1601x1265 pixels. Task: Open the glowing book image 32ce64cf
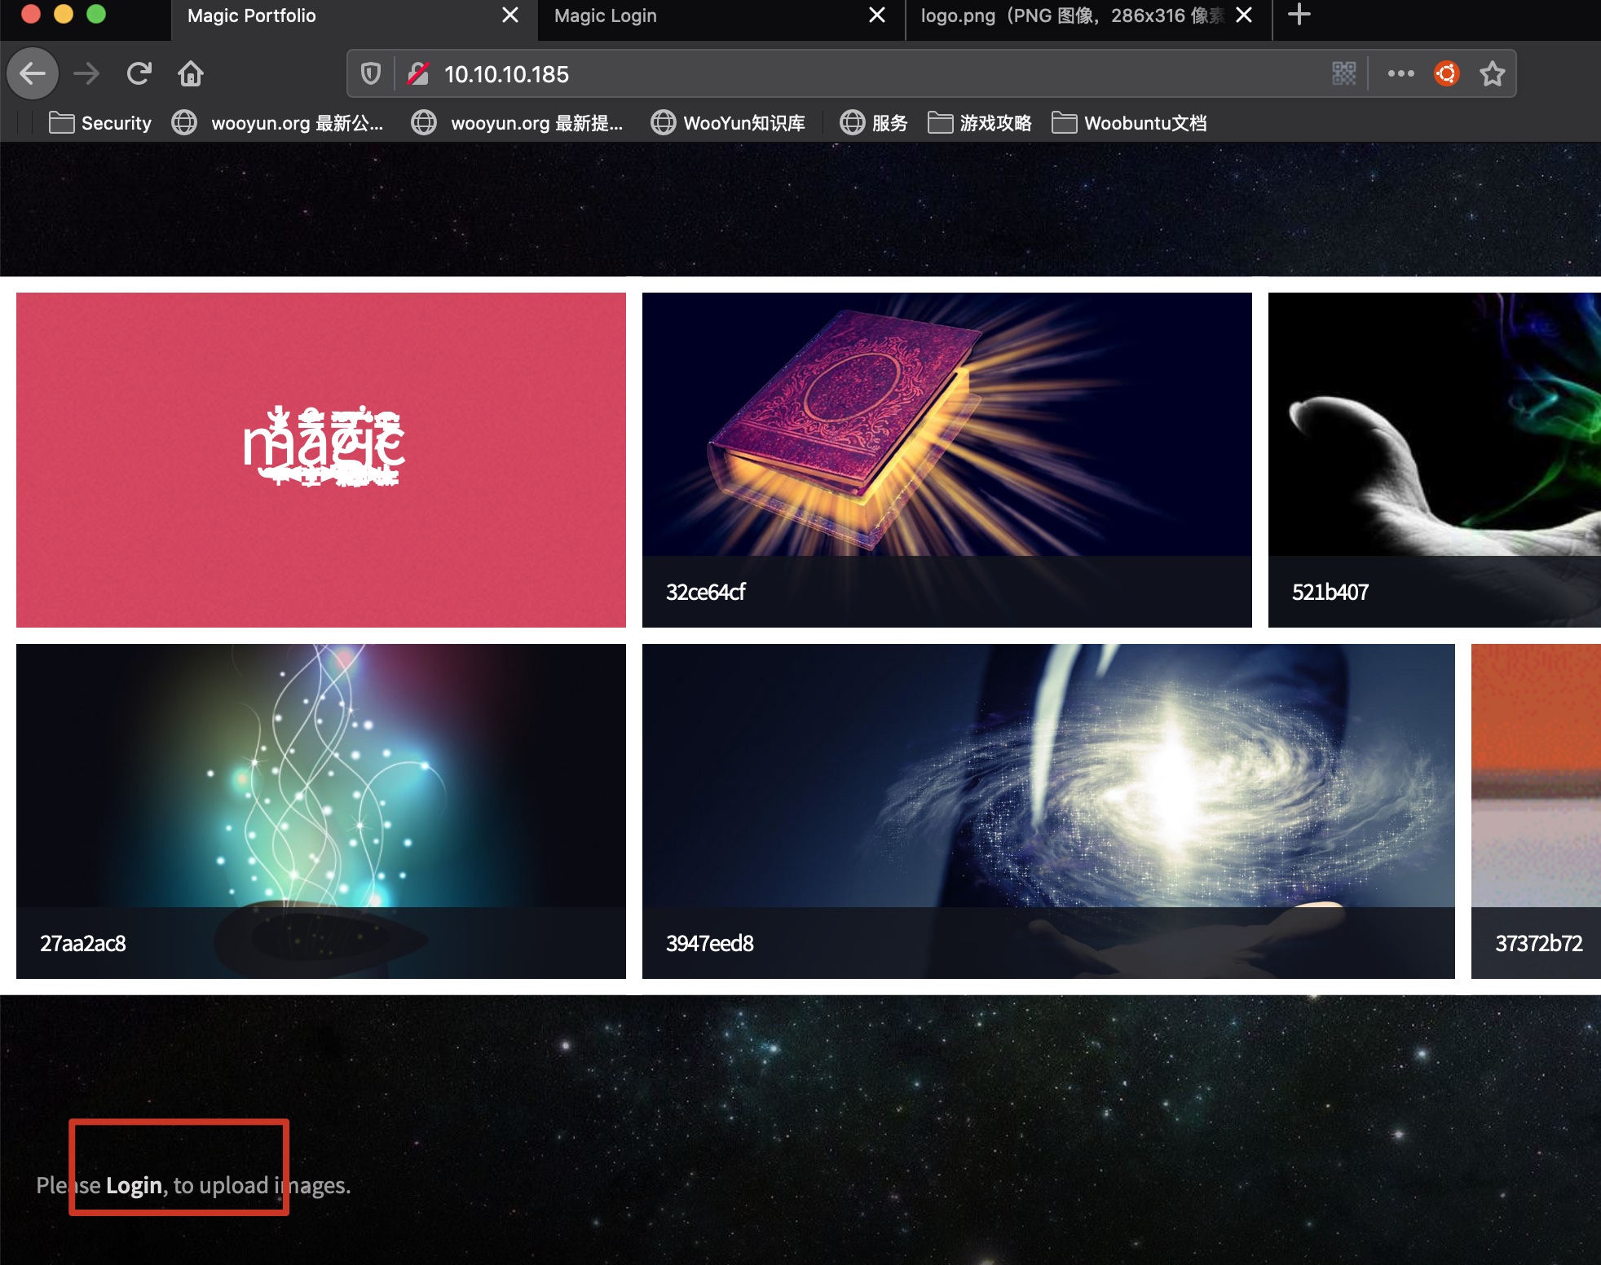[x=946, y=440]
